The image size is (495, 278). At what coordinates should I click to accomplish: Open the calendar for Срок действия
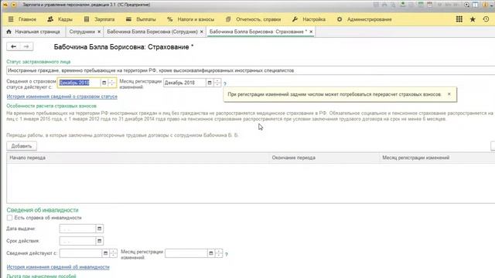pyautogui.click(x=99, y=241)
